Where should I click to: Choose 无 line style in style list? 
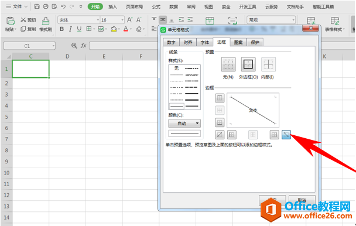tap(176, 68)
